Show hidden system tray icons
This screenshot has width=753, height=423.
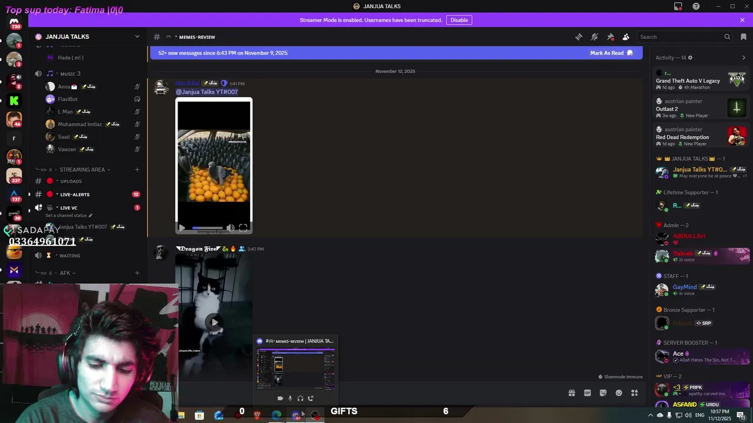pyautogui.click(x=651, y=415)
